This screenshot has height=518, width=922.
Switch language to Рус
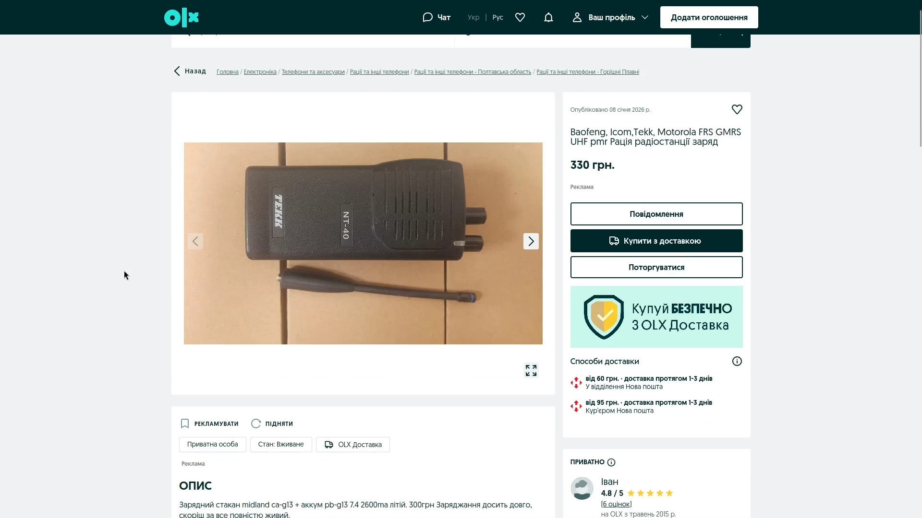[x=497, y=18]
